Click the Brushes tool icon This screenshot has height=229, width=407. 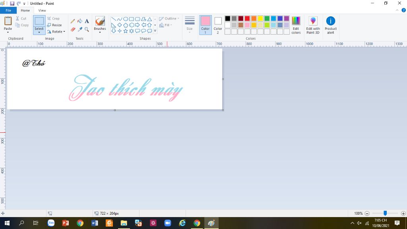tap(100, 21)
